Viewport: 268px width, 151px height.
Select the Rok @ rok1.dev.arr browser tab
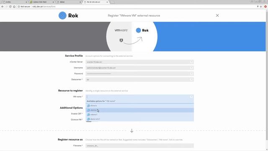pos(96,2)
